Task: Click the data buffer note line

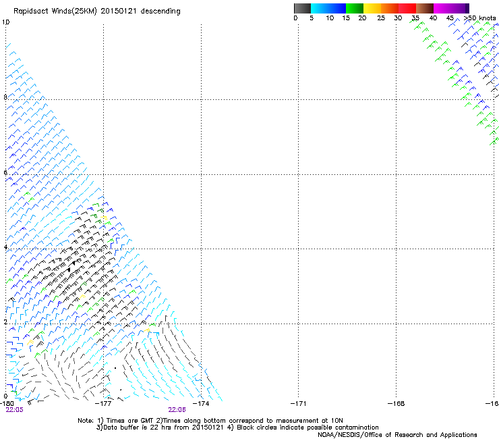Action: (238, 428)
